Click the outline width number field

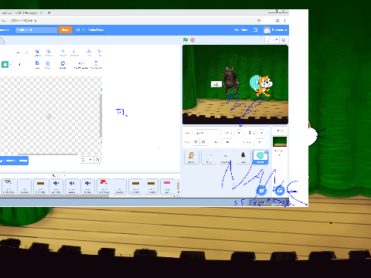tap(20, 64)
